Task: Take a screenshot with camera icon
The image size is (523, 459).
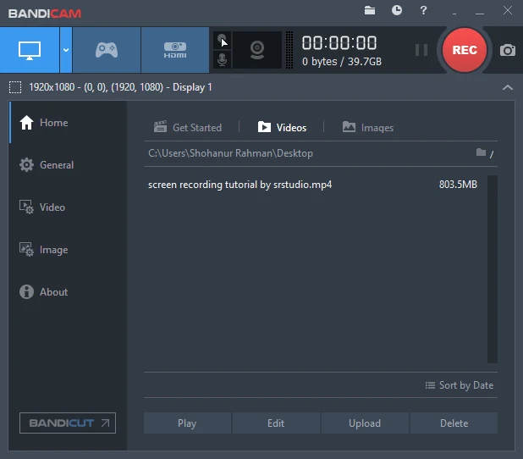Action: pyautogui.click(x=507, y=50)
